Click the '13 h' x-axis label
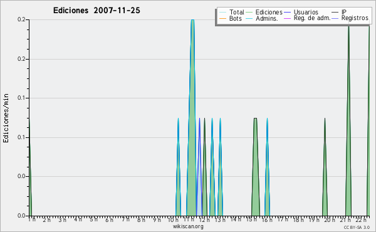Viewport: 376px width, 232px height. click(x=220, y=219)
